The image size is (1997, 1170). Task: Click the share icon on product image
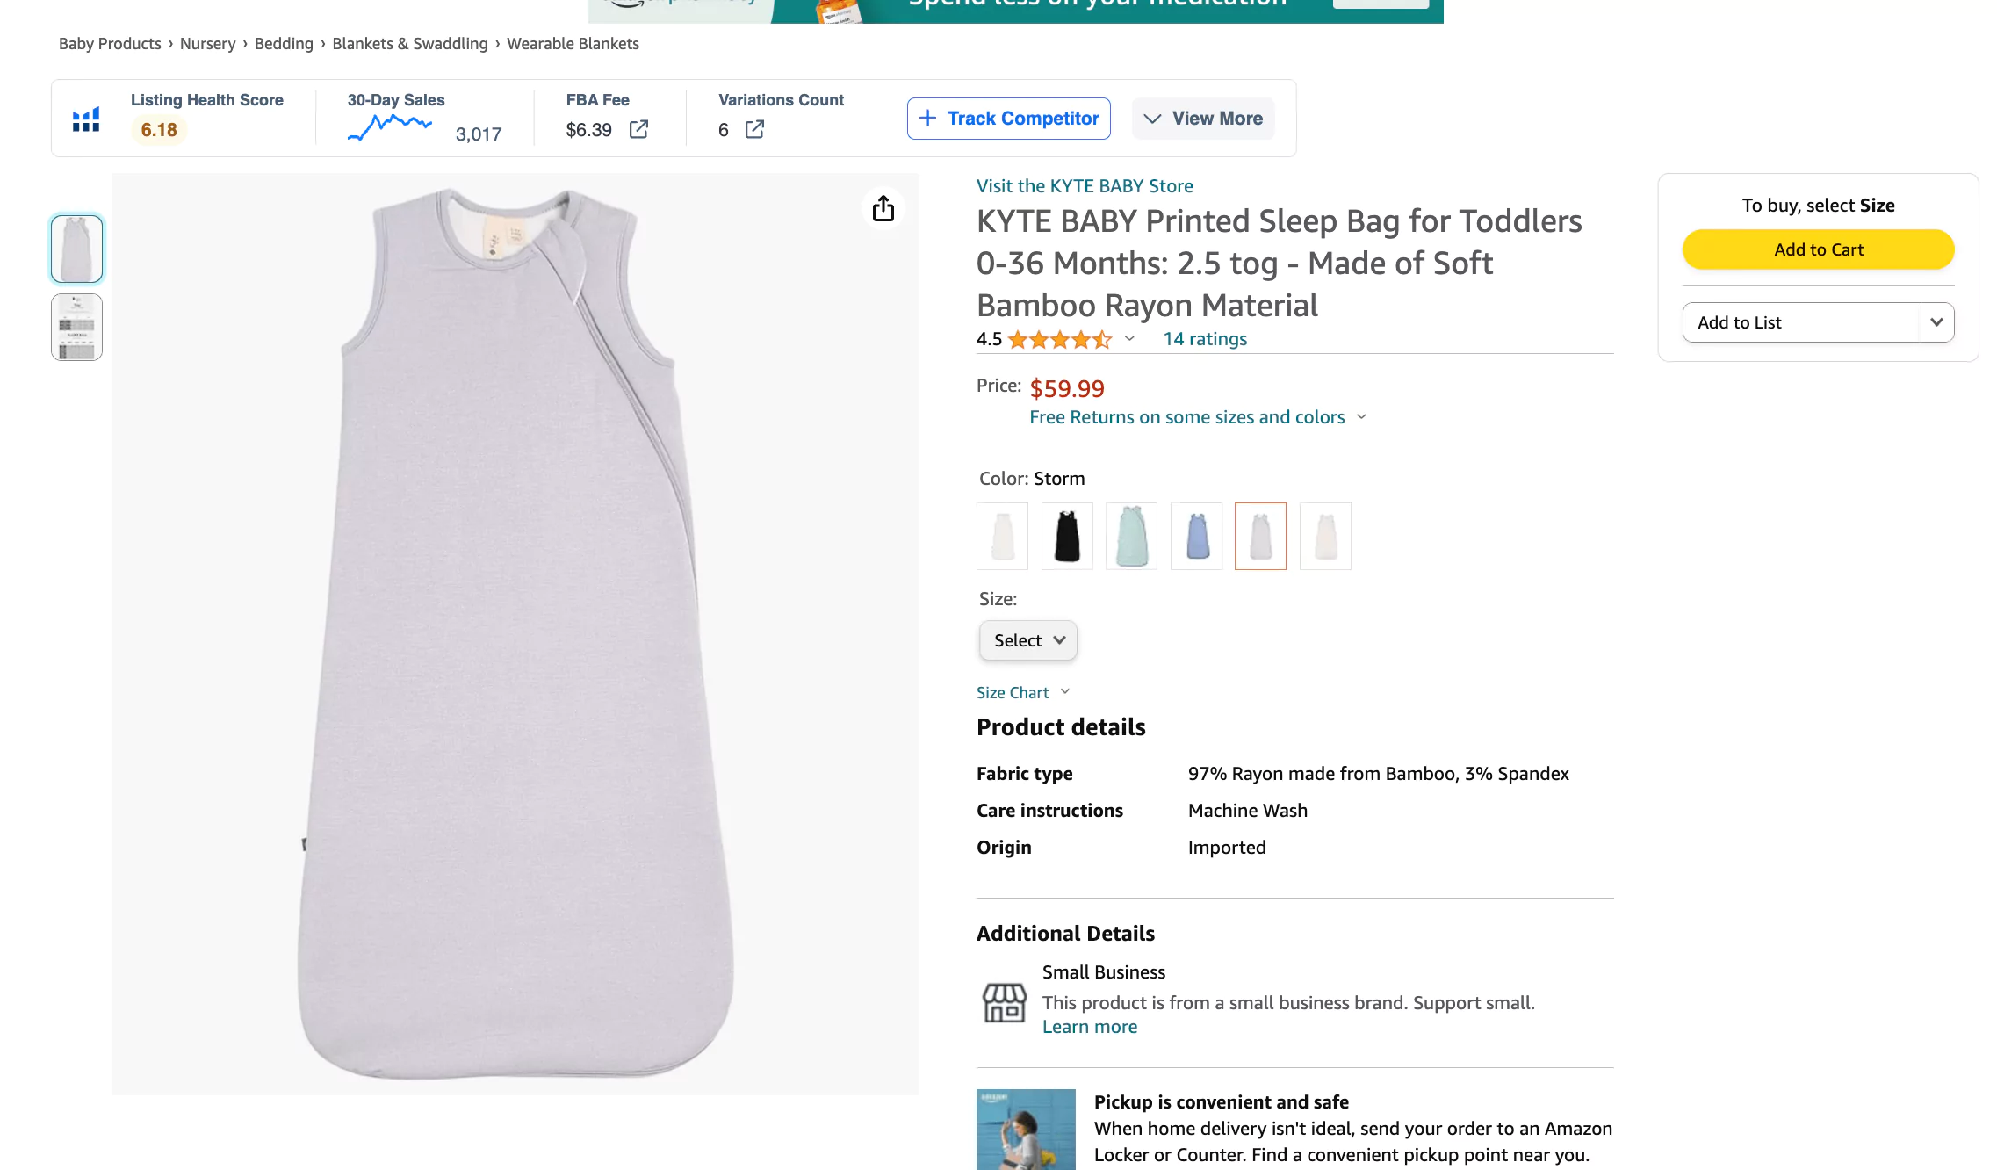click(x=883, y=208)
